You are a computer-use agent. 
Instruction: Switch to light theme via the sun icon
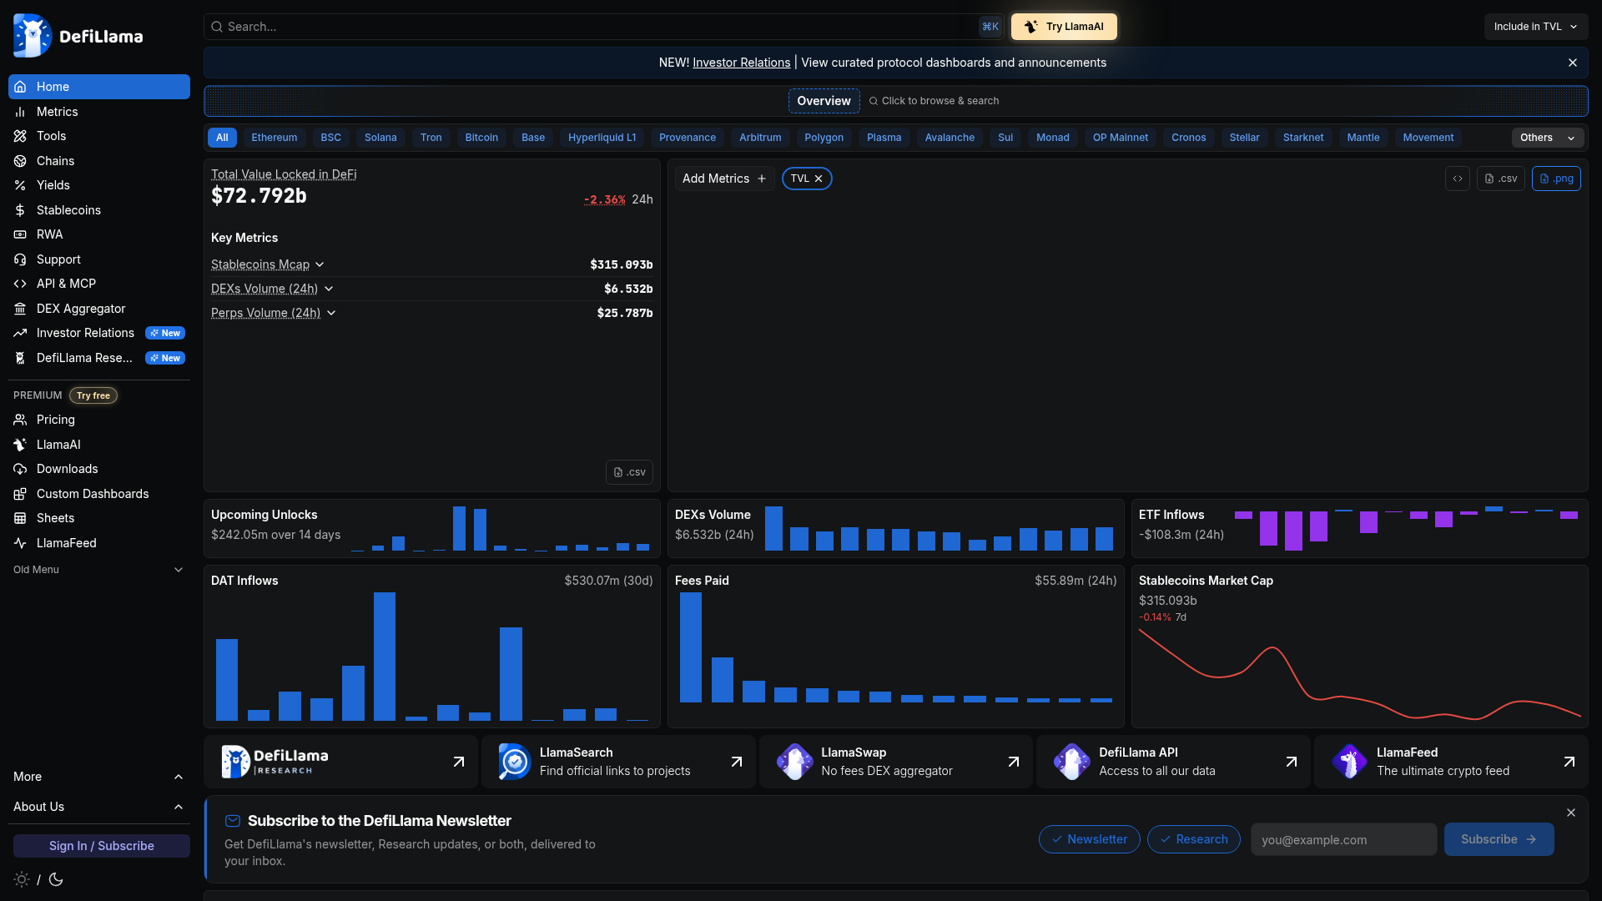[22, 879]
